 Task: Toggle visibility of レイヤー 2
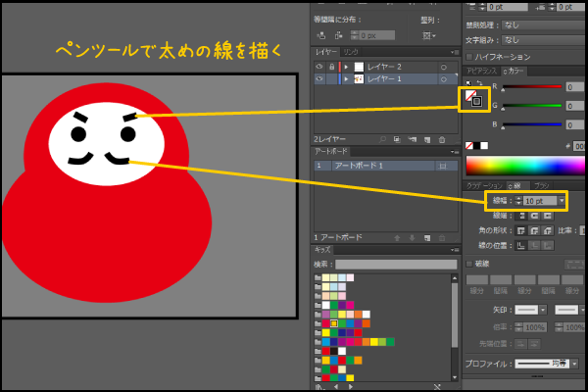[320, 67]
